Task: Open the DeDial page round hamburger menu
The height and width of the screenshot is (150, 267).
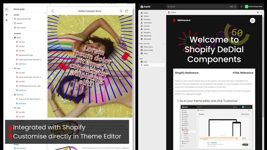Action: coord(252,21)
